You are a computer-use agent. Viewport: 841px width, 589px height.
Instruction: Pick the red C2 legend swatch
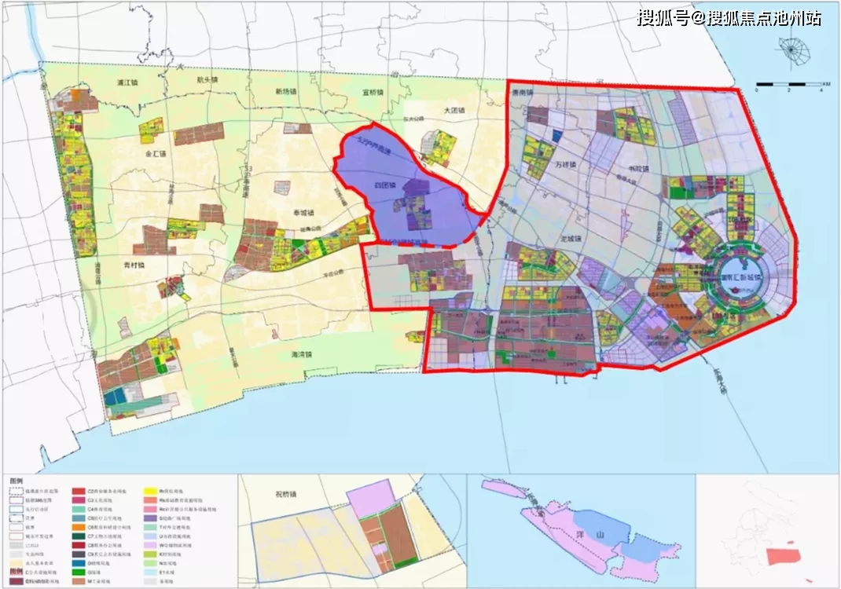[x=79, y=492]
